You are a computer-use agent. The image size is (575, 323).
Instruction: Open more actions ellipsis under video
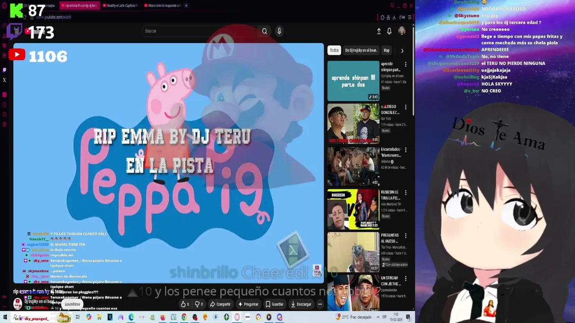point(320,304)
